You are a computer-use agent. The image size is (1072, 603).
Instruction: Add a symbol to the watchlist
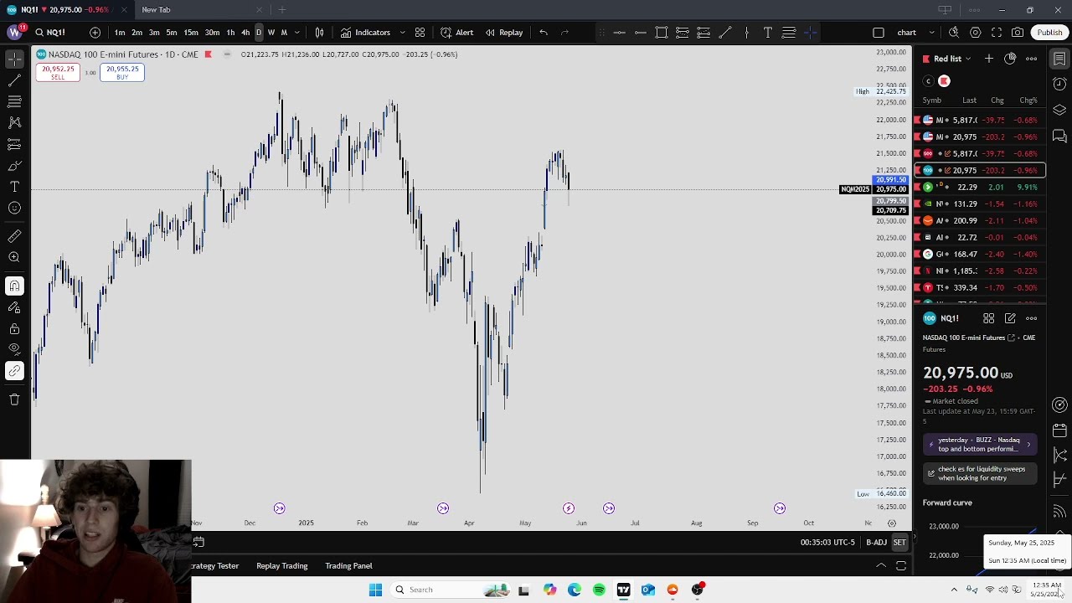(x=989, y=59)
